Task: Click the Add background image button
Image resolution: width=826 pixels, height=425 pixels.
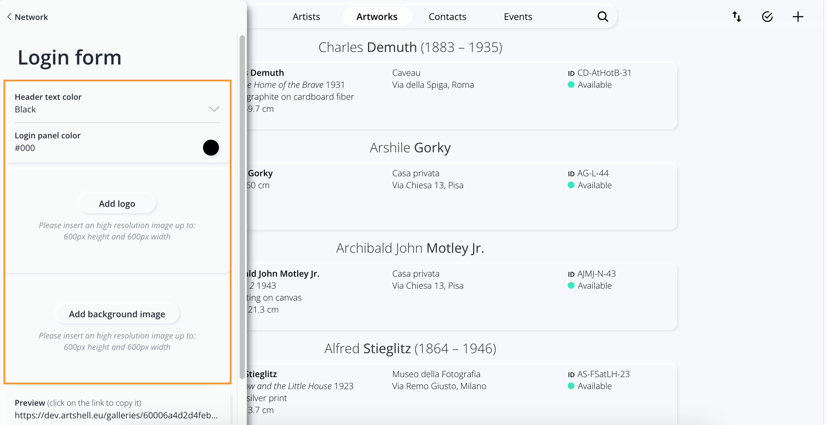Action: (x=117, y=314)
